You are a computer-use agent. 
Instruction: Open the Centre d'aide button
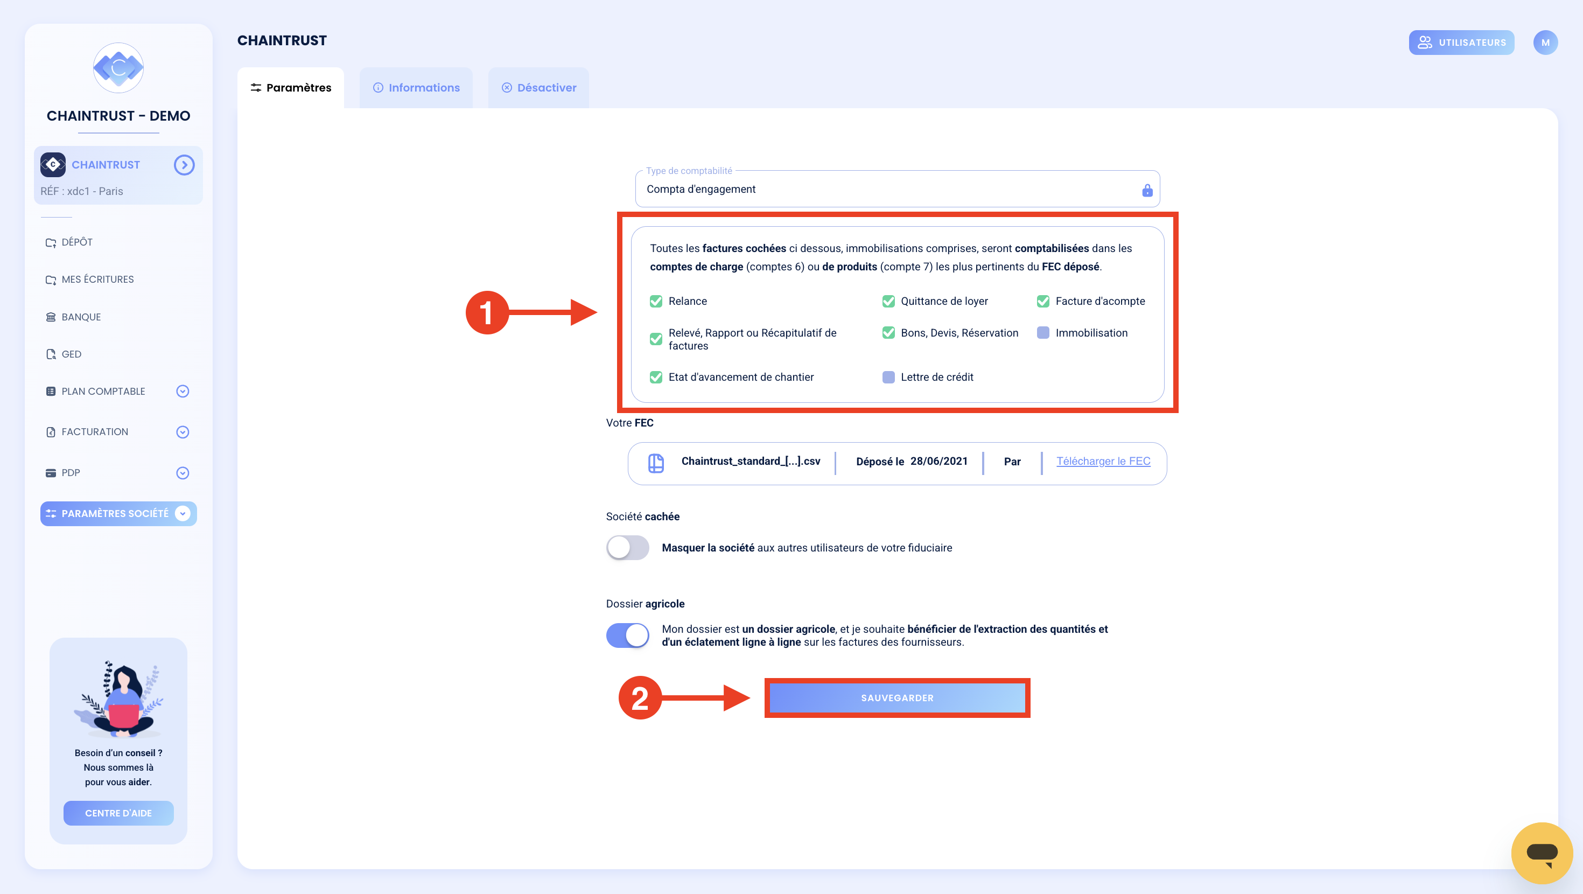click(118, 813)
